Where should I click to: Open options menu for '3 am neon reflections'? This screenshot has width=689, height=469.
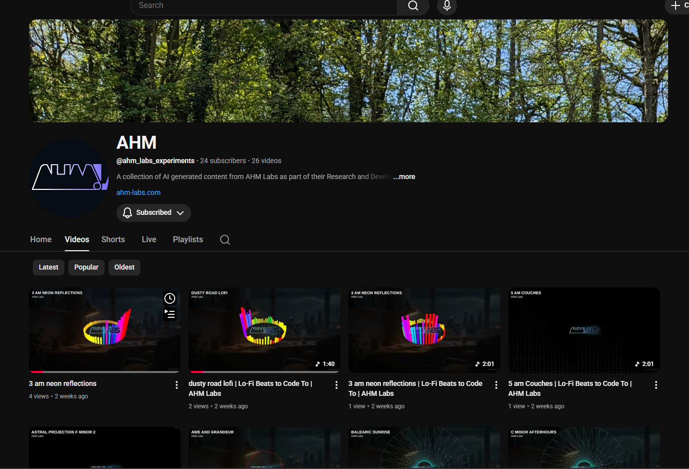176,384
